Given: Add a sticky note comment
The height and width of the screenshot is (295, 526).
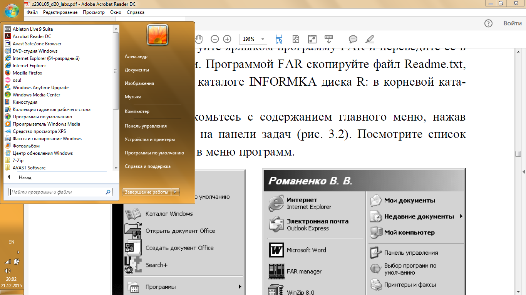Looking at the screenshot, I should 353,39.
